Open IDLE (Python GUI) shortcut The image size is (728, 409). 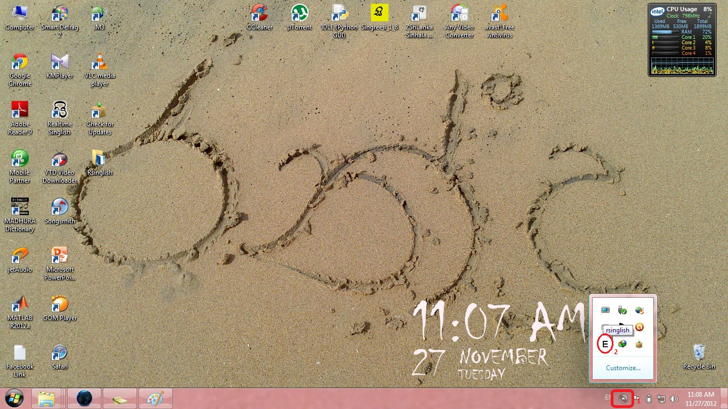pyautogui.click(x=339, y=22)
